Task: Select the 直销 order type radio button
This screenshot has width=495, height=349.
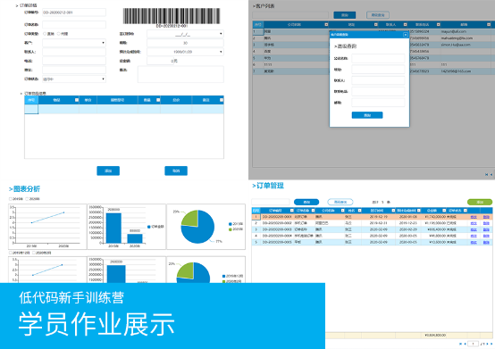Action: 45,34
